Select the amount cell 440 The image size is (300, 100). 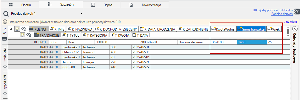(120, 67)
